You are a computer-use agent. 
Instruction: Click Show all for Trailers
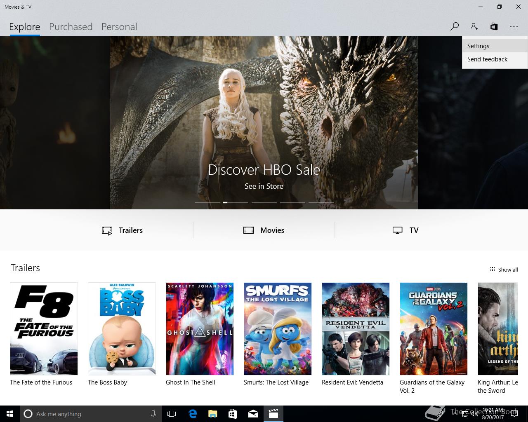point(504,270)
